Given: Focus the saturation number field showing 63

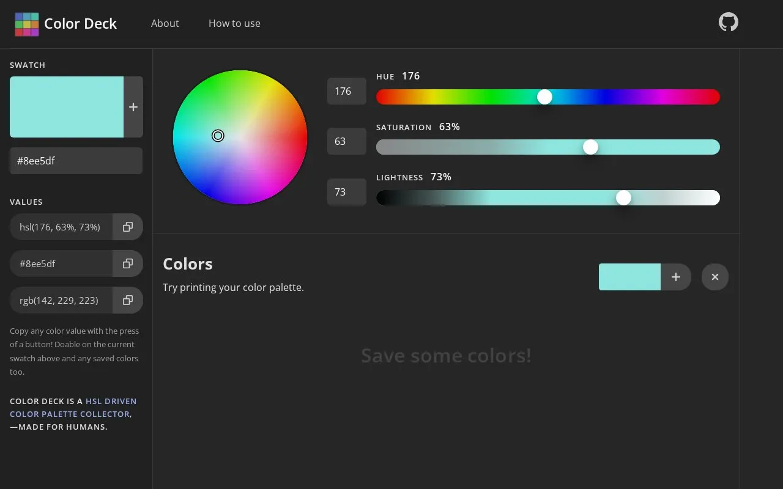Looking at the screenshot, I should pos(347,141).
